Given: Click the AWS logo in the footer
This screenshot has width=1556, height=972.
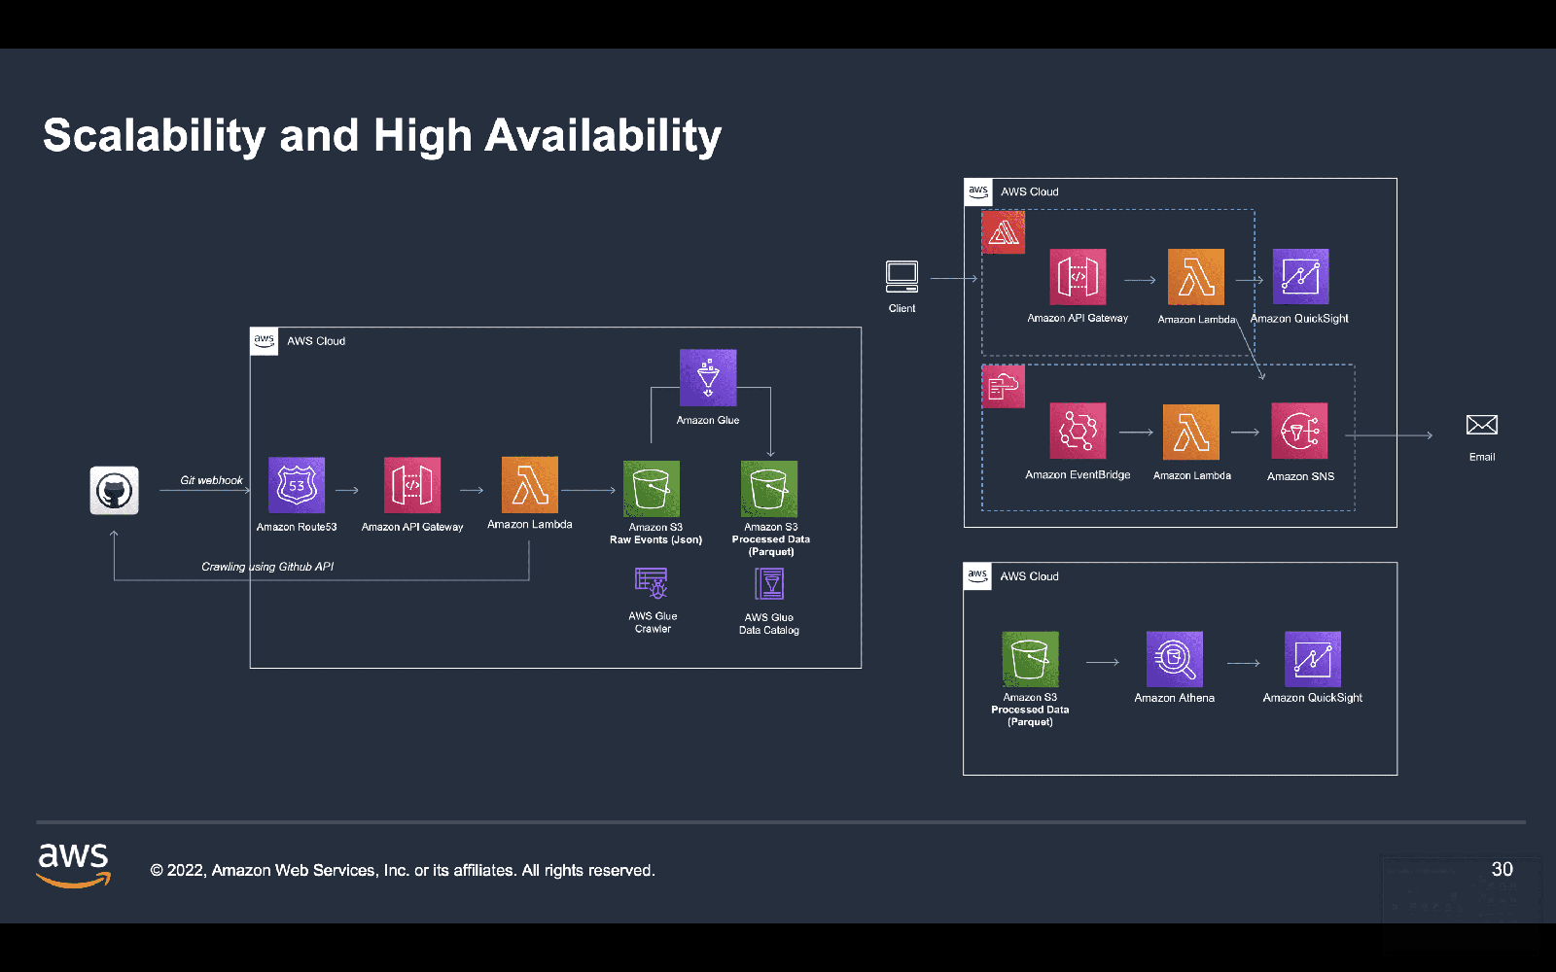Looking at the screenshot, I should 74,864.
